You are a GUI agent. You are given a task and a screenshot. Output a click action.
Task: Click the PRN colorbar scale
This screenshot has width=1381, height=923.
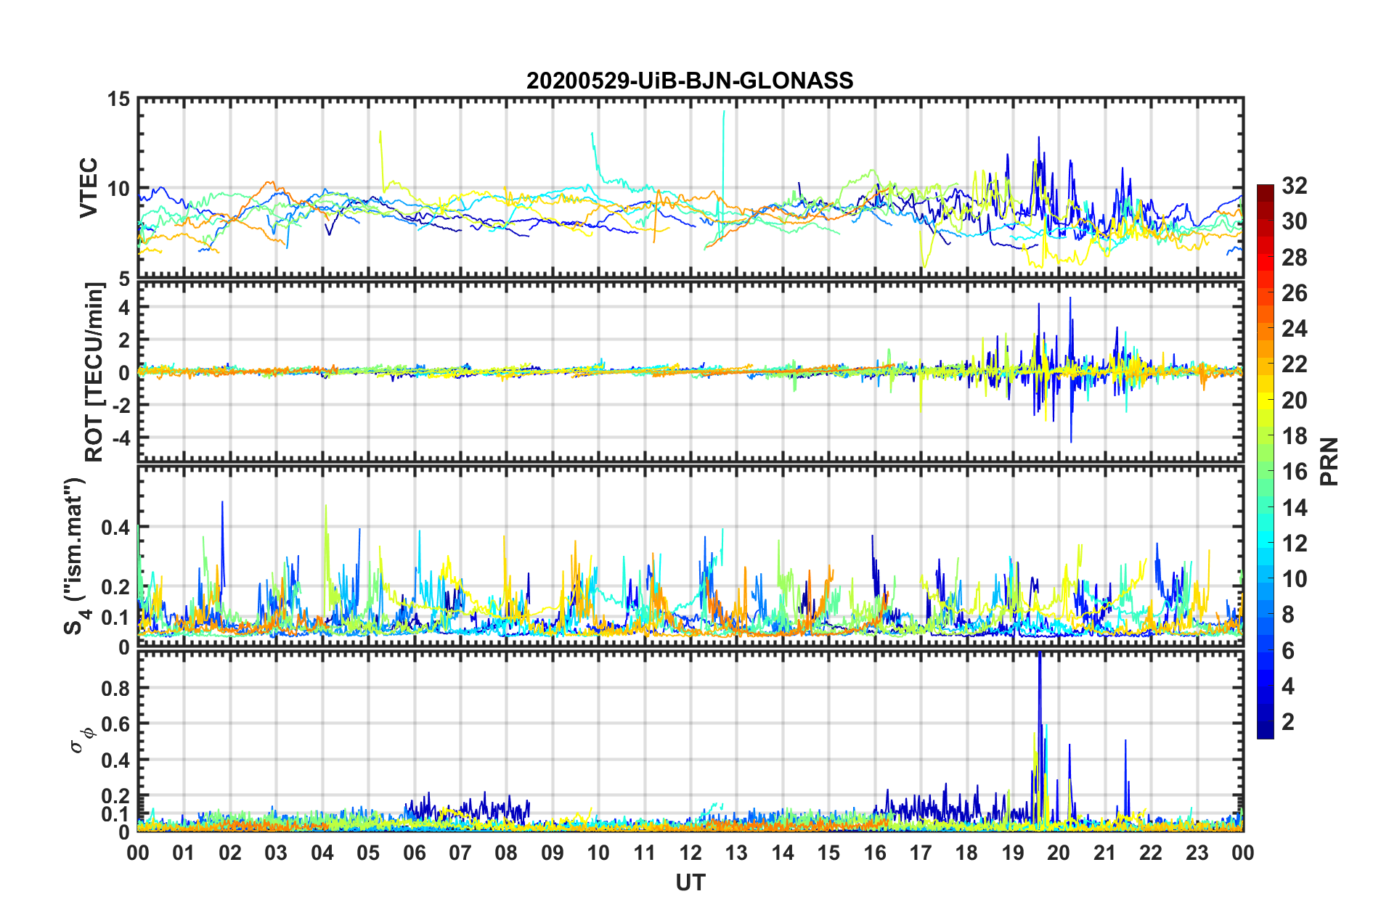pos(1265,461)
